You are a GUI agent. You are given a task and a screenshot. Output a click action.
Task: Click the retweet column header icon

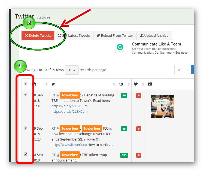(x=121, y=84)
